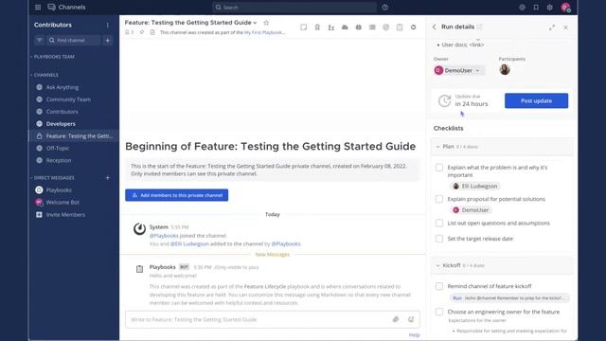The height and width of the screenshot is (341, 606).
Task: Click the list-style icon in channel header
Action: point(372,27)
